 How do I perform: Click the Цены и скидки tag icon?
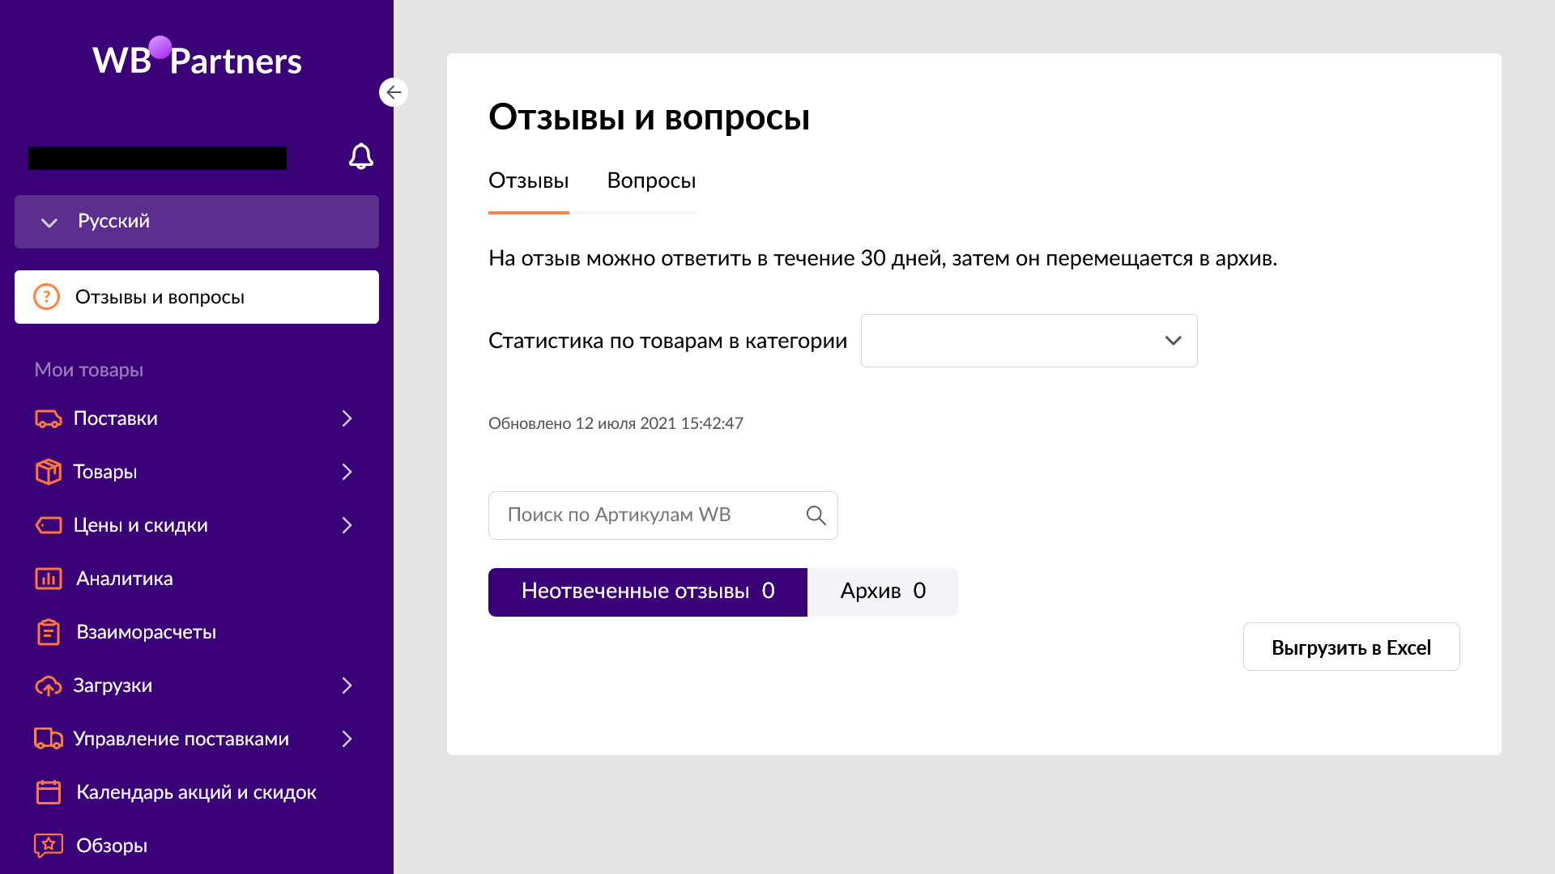49,525
